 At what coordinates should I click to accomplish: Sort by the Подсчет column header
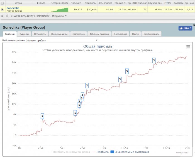(x=75, y=3)
